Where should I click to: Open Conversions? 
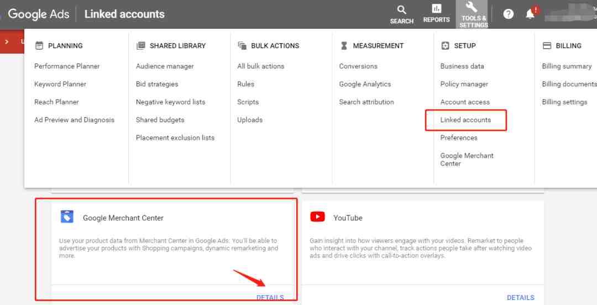point(358,66)
